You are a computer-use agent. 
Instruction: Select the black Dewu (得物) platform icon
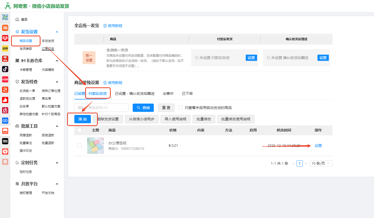pyautogui.click(x=5, y=141)
